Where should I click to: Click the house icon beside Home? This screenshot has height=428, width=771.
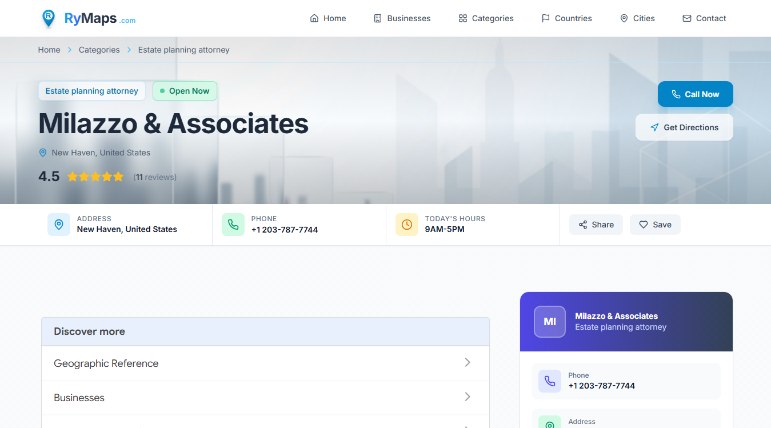point(314,18)
